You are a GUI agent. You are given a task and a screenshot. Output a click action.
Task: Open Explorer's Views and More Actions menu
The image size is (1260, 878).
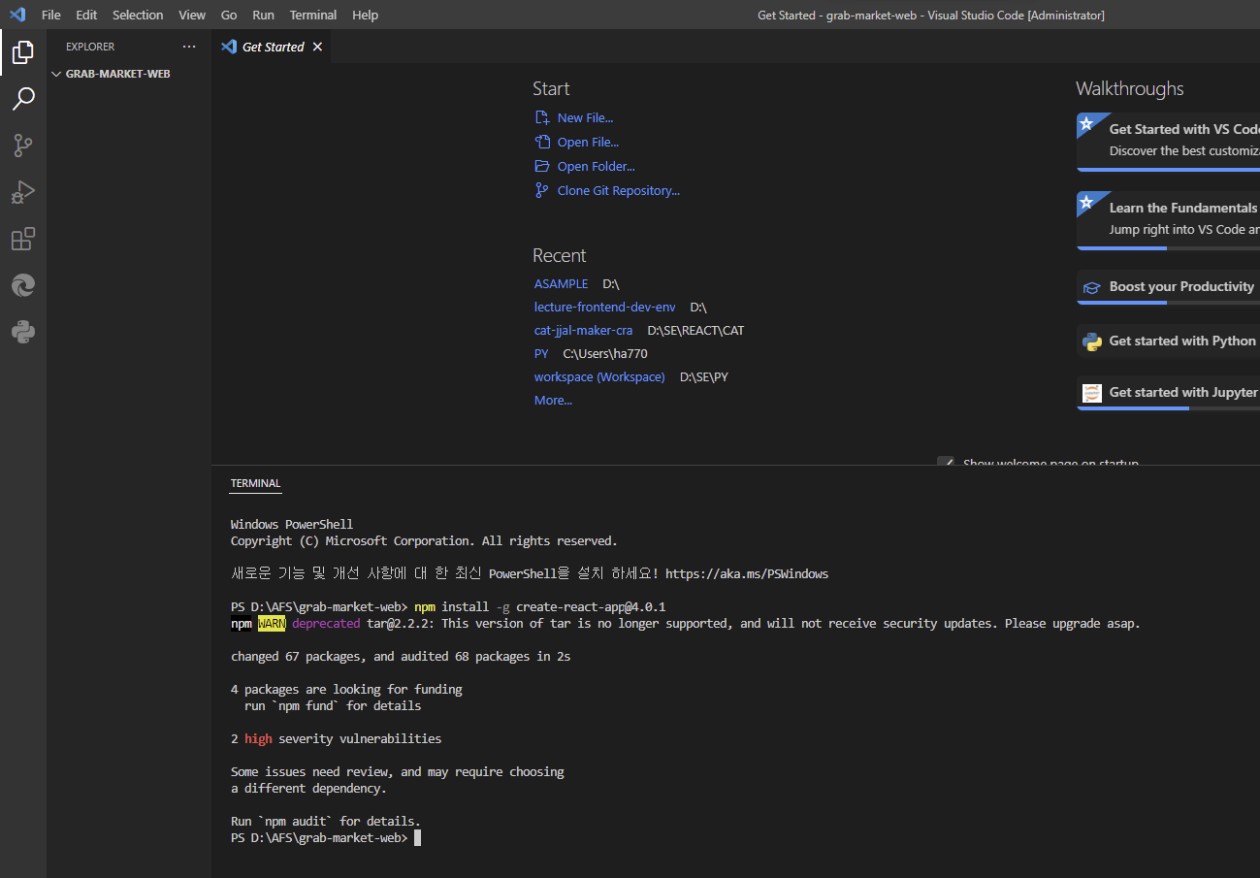[189, 47]
